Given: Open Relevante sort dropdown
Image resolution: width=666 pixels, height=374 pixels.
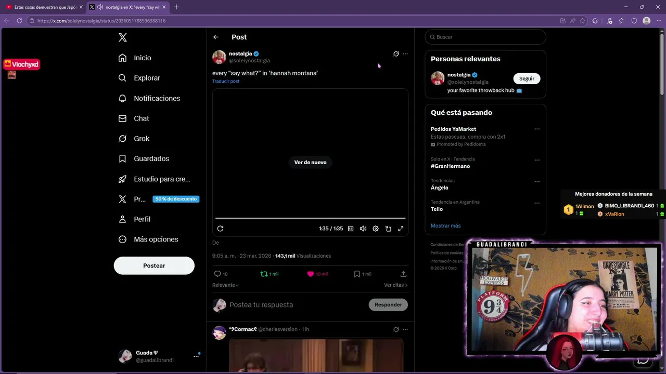Looking at the screenshot, I should (x=225, y=285).
